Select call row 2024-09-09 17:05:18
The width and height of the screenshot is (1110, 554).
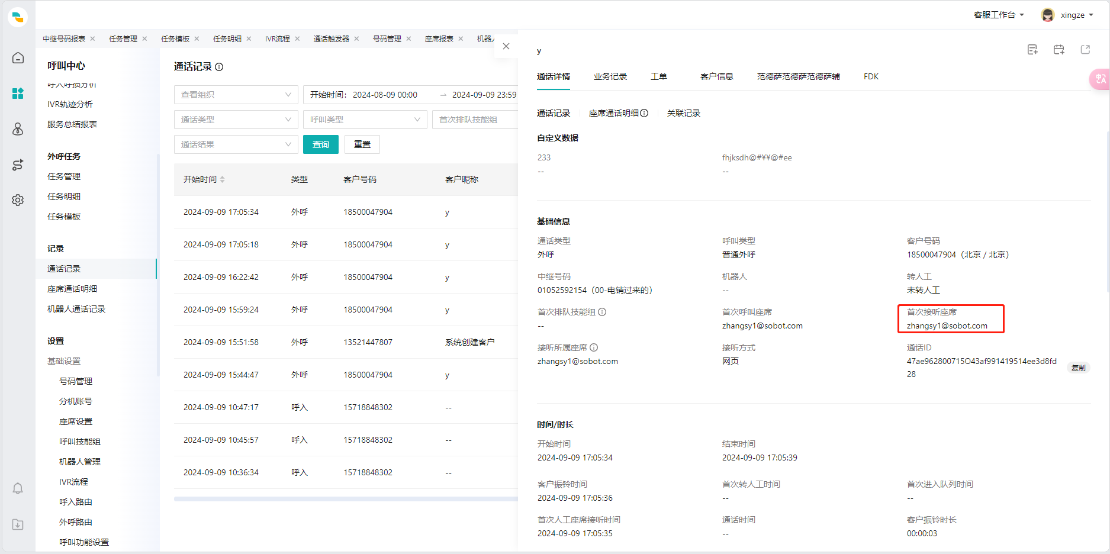[x=346, y=244]
